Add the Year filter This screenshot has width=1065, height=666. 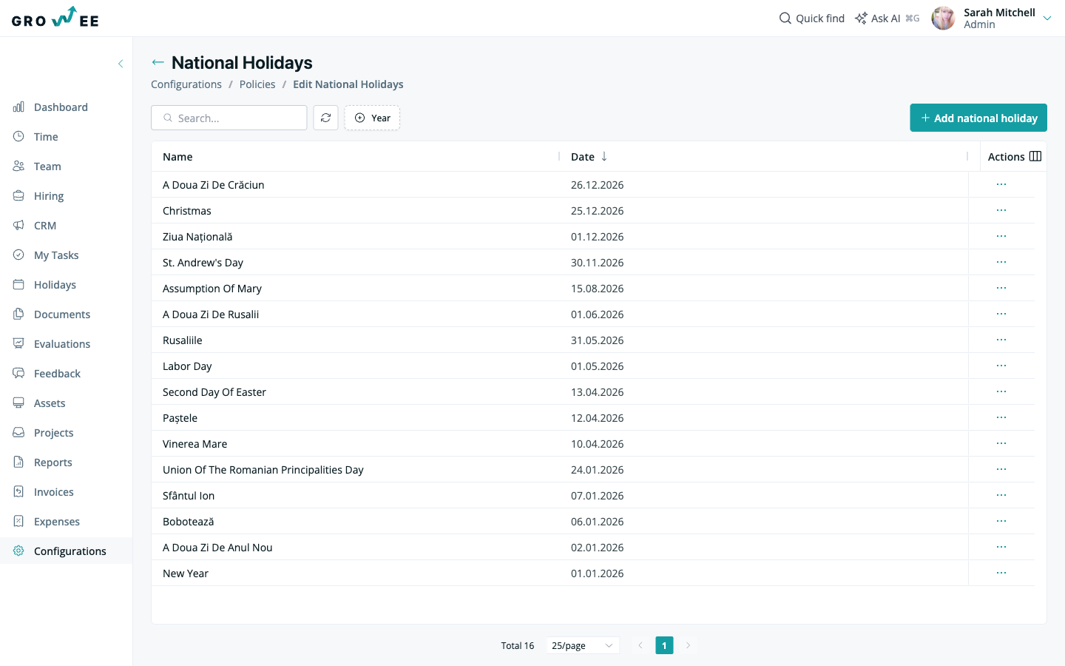coord(372,118)
